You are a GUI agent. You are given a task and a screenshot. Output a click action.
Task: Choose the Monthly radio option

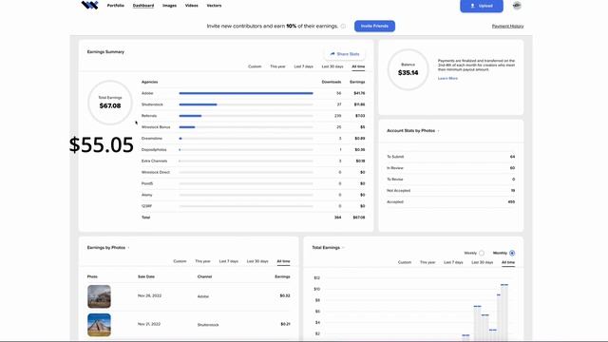(x=512, y=254)
